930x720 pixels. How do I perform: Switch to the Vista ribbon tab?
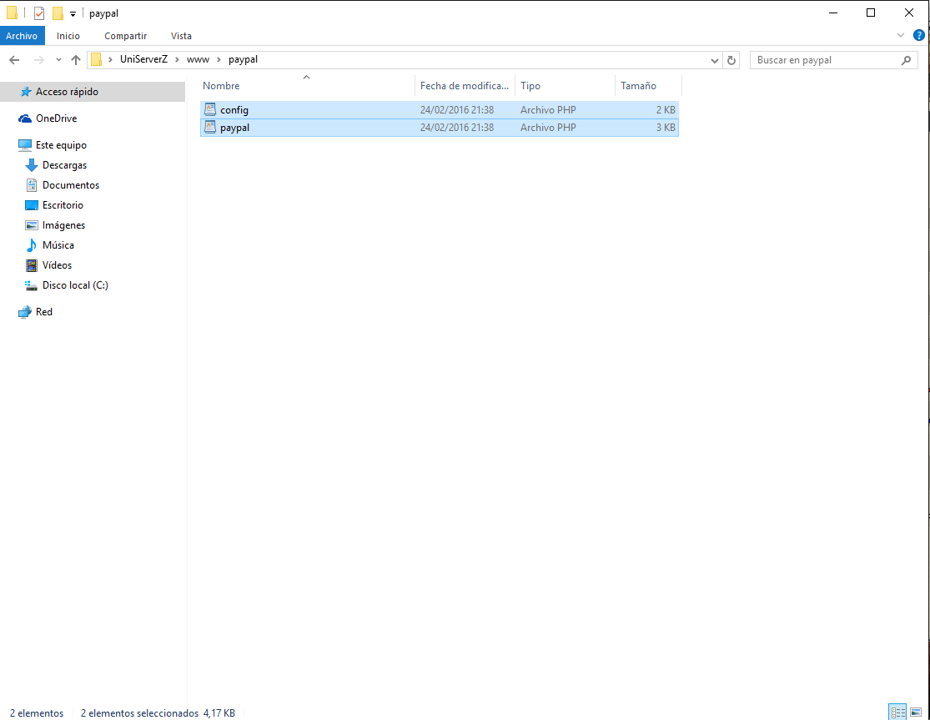tap(181, 36)
